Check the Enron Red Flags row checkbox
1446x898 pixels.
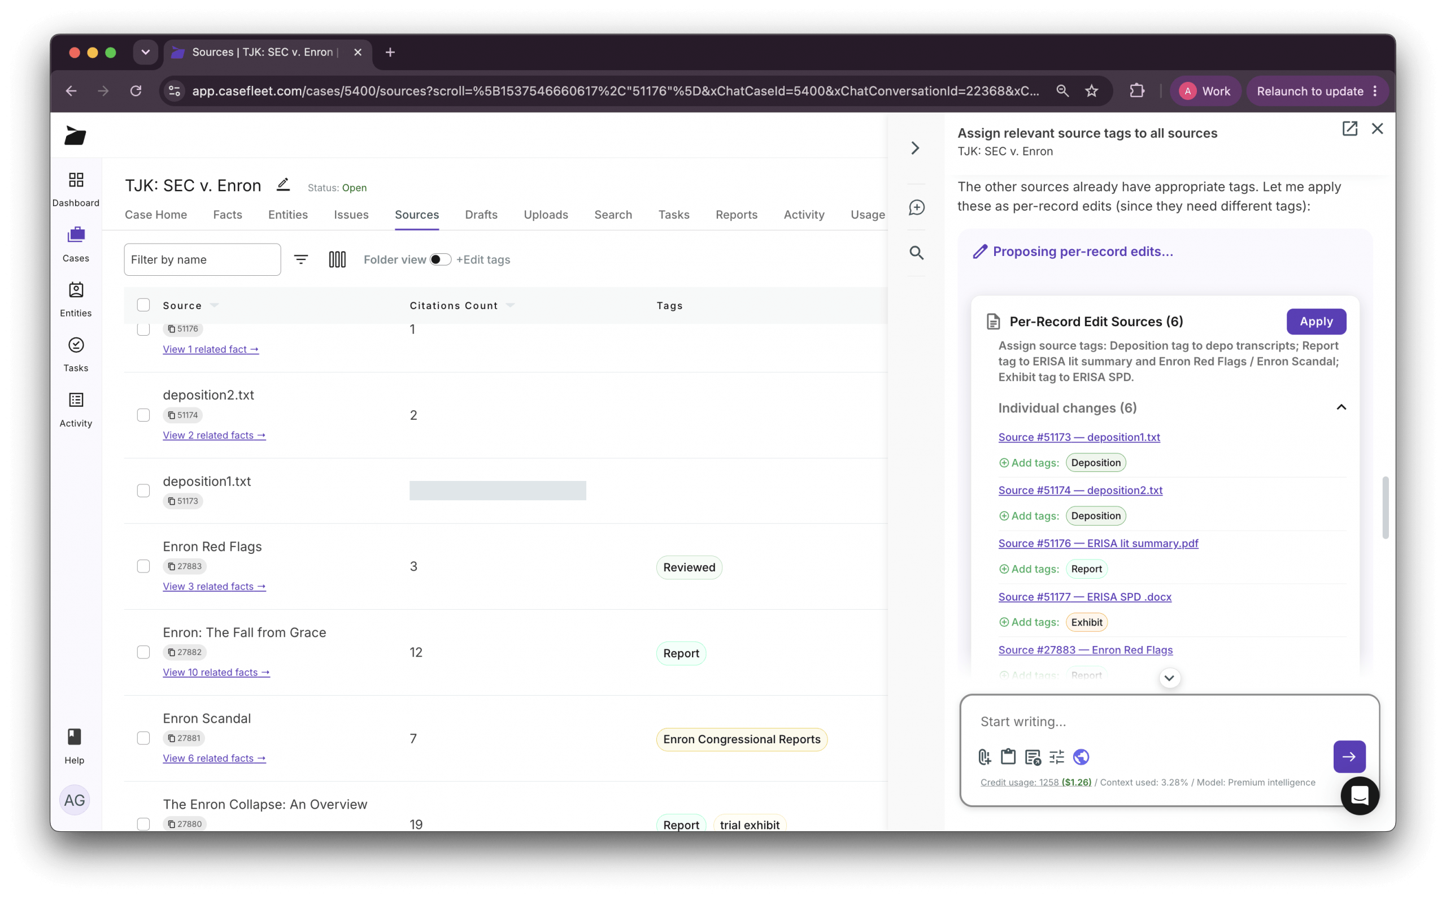(143, 566)
